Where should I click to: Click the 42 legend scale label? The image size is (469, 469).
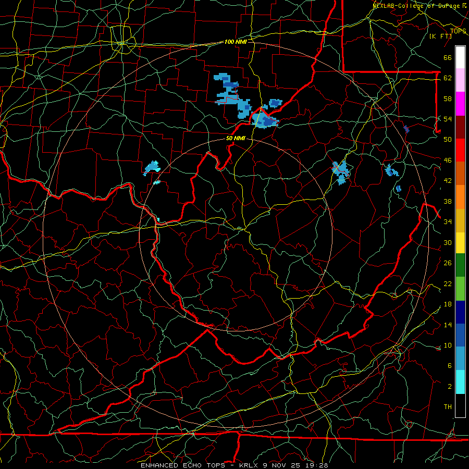click(x=448, y=180)
